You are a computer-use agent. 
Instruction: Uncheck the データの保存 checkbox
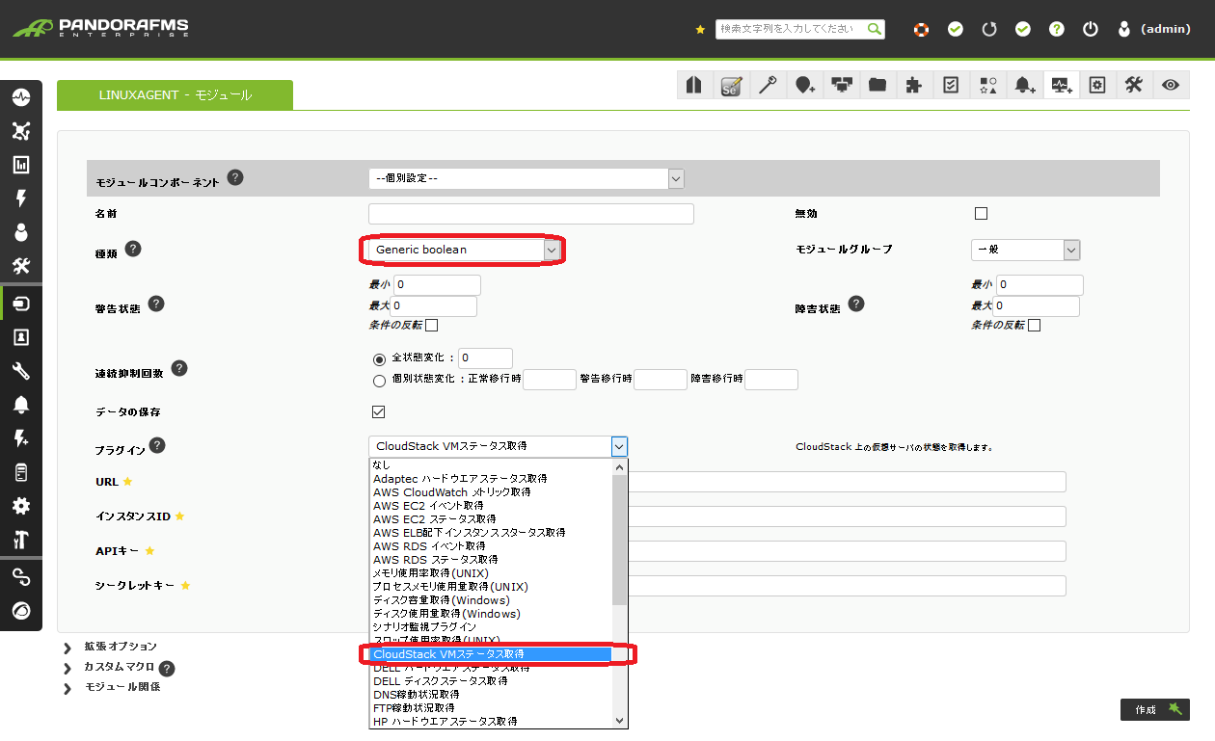378,411
